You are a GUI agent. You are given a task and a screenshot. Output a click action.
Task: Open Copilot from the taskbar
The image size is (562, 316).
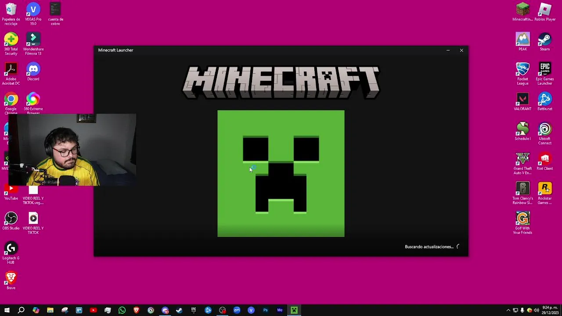coord(36,310)
